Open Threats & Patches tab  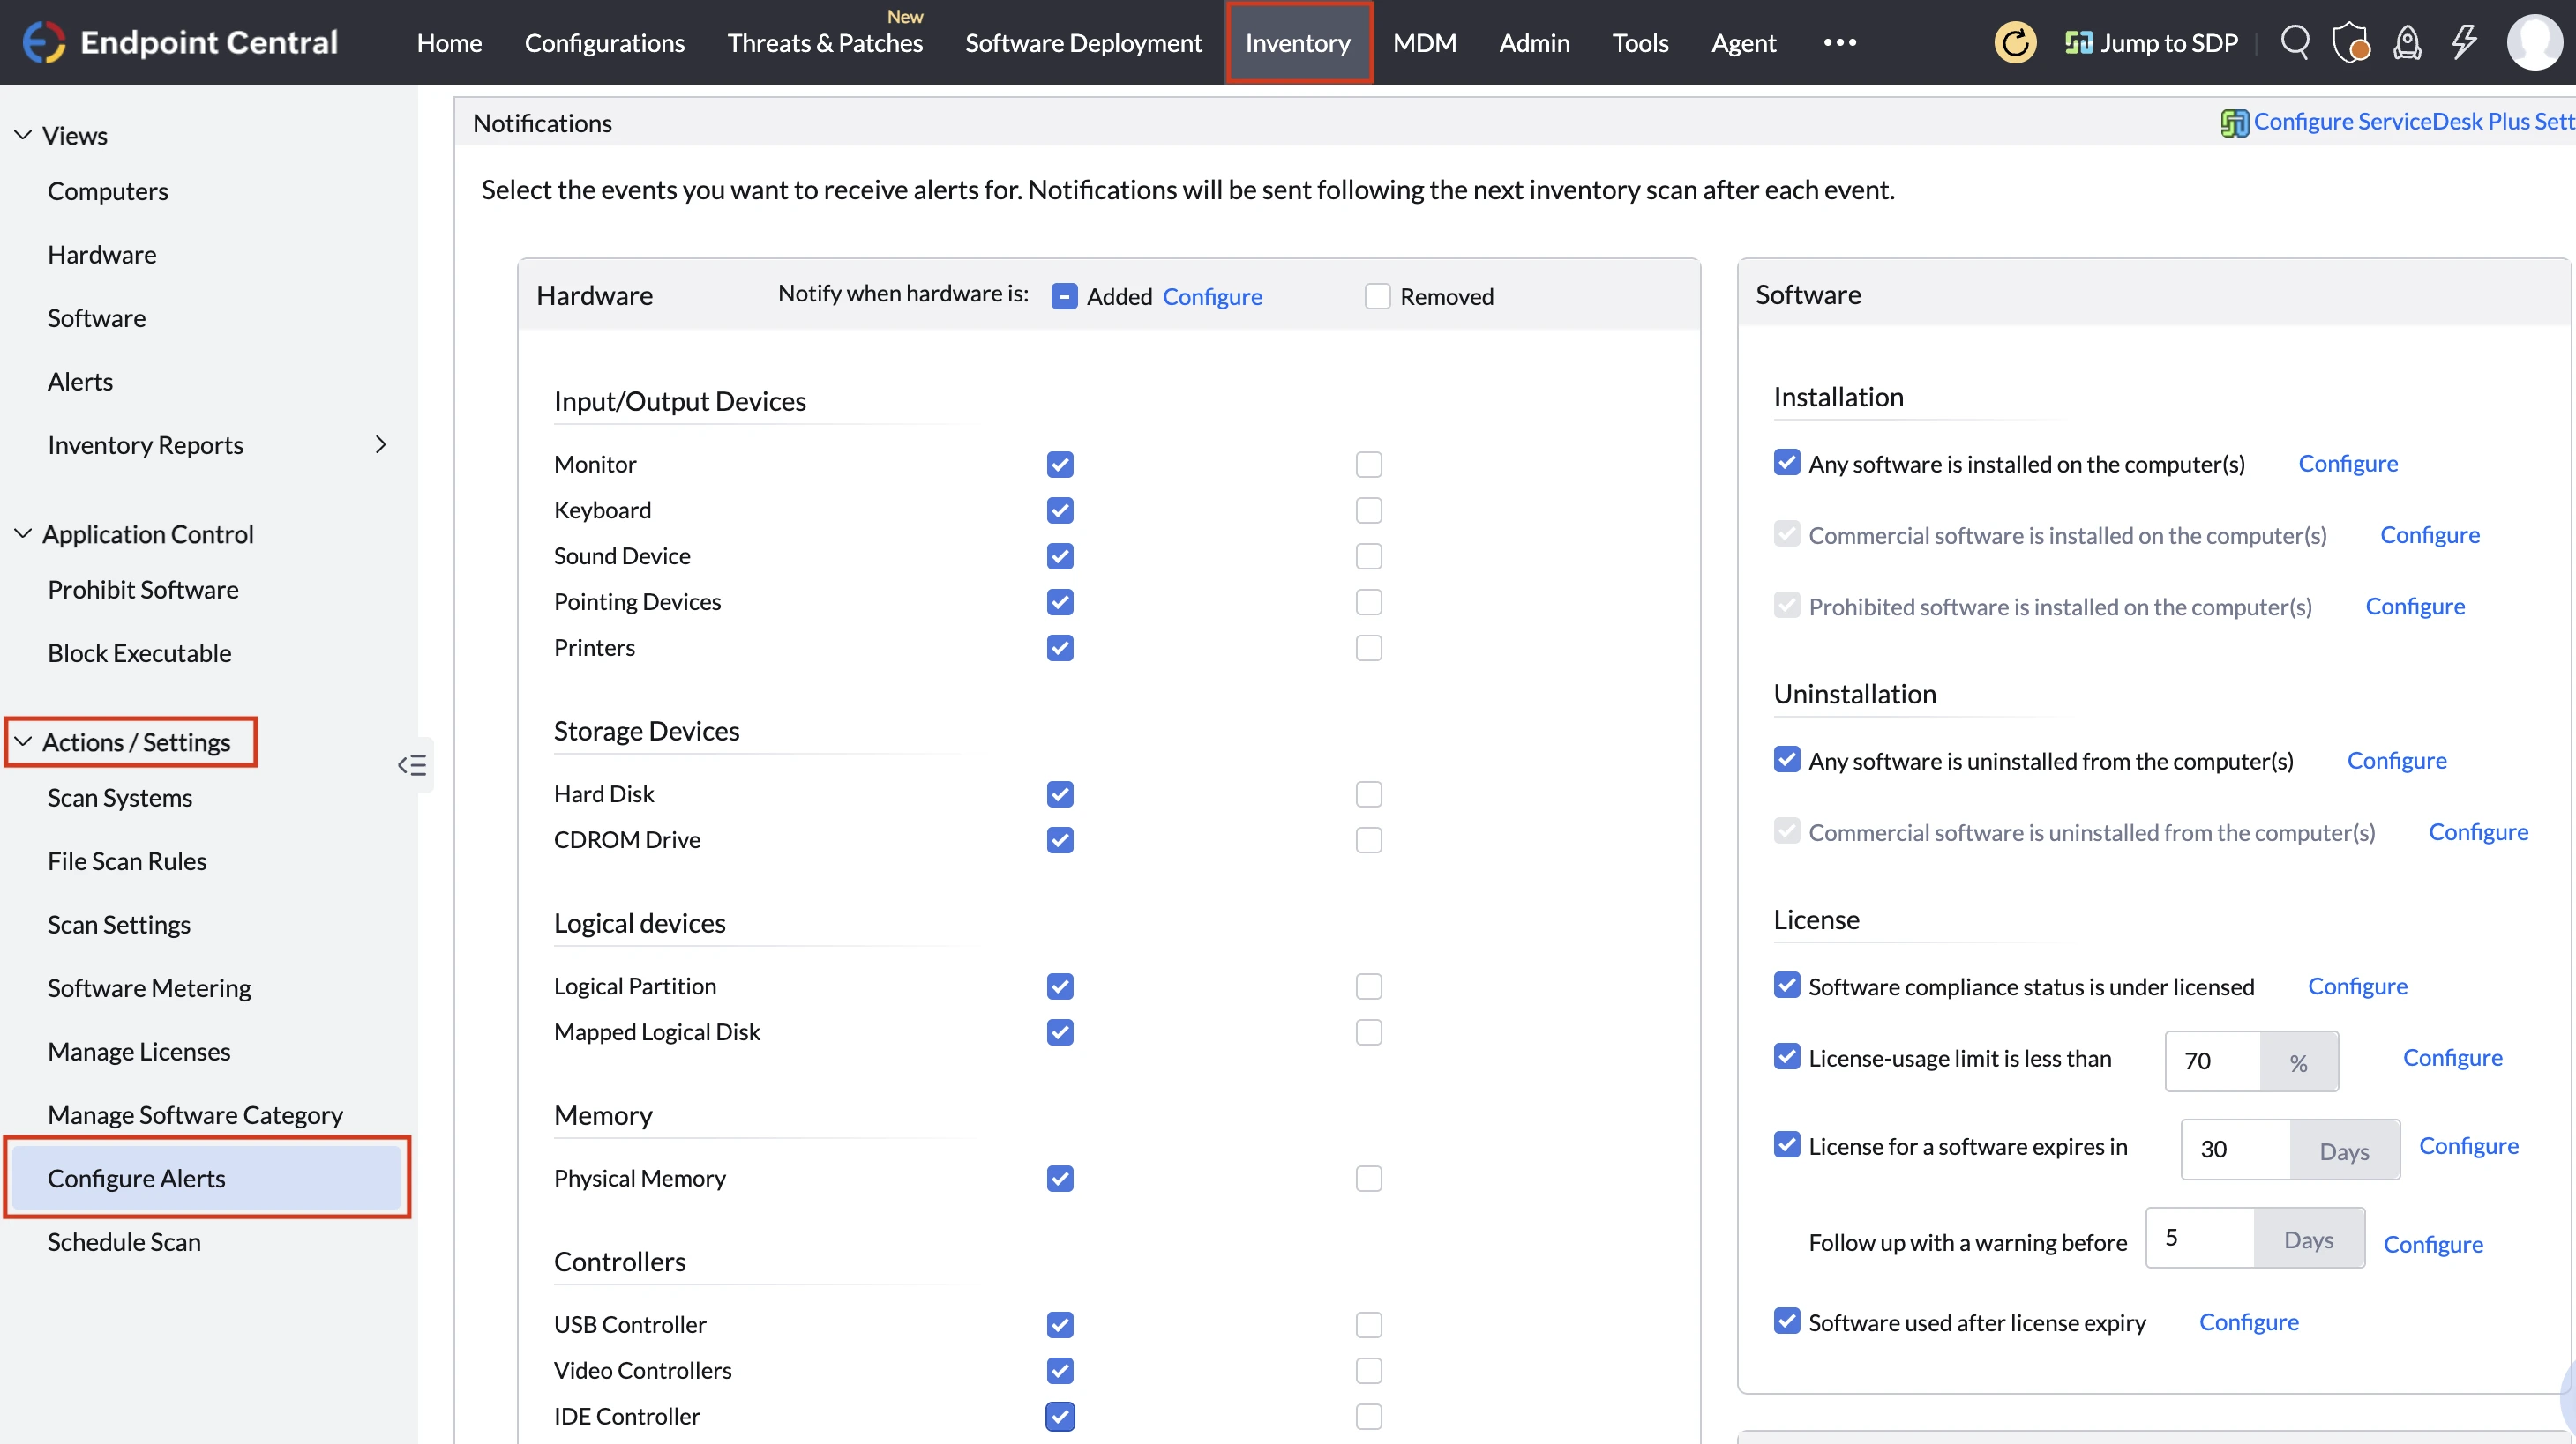825,43
